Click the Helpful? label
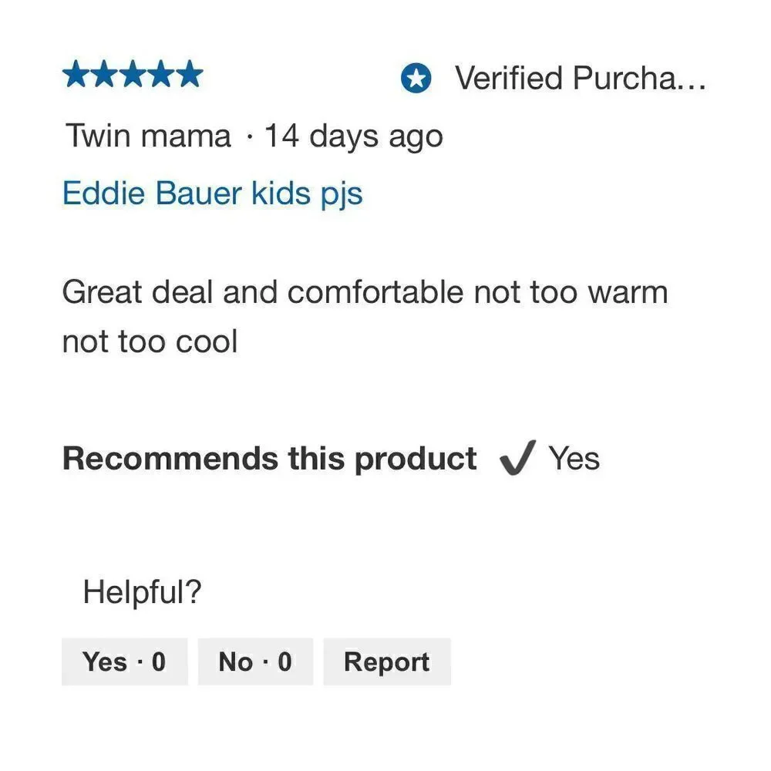771x771 pixels. coord(142,591)
